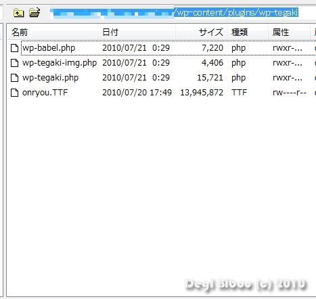Click the 2010/07/20 17:49 date entry
Viewport: 316px width, 299px height.
pos(137,93)
